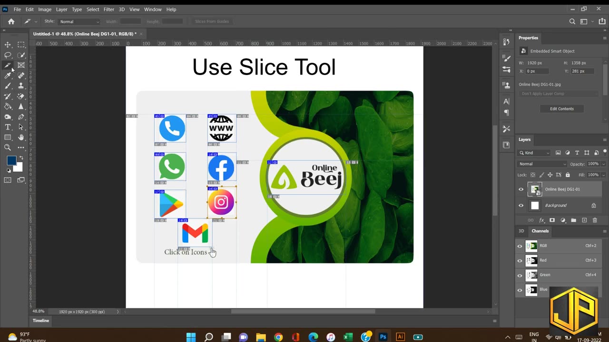The width and height of the screenshot is (609, 342).
Task: Expand the Fill slider dropdown arrow
Action: [x=603, y=175]
